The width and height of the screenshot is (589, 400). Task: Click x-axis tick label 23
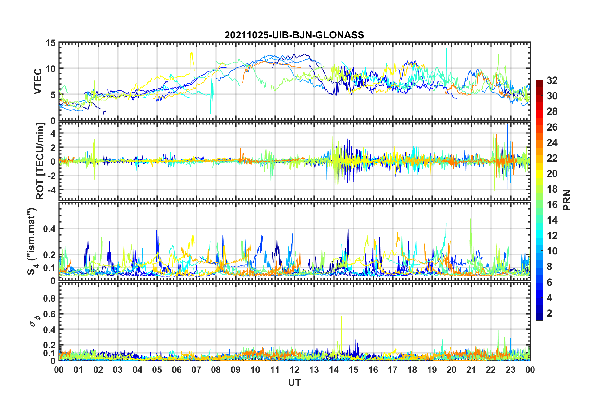(x=510, y=370)
